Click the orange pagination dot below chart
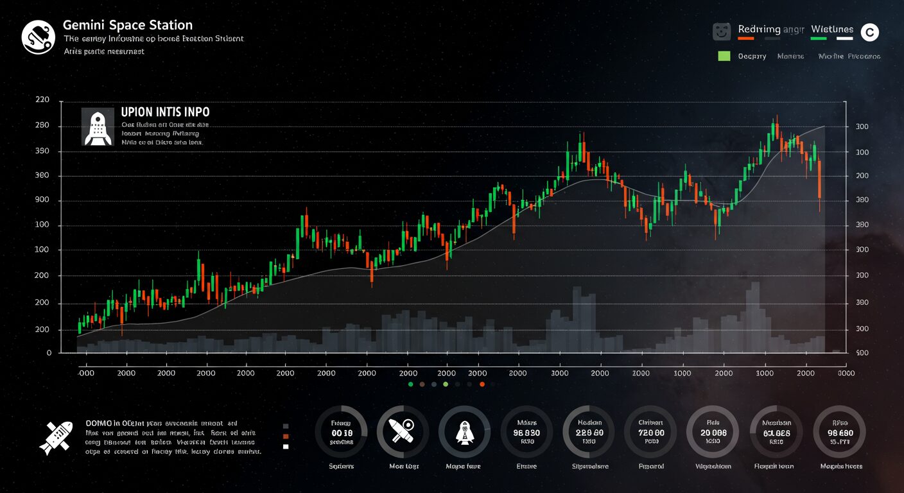Viewport: 904px width, 493px height. pos(482,384)
